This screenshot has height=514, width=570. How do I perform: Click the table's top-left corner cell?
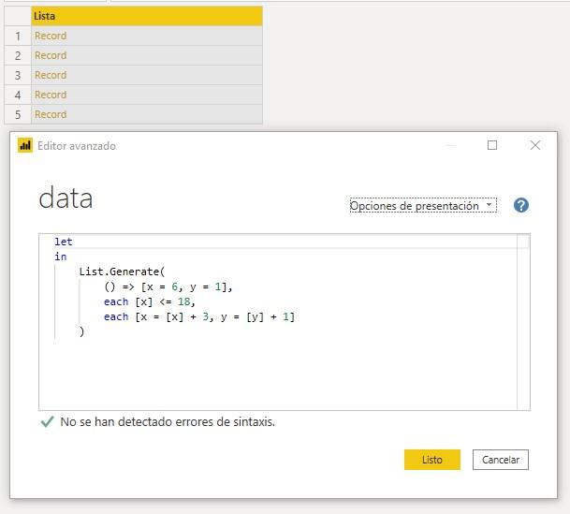17,16
